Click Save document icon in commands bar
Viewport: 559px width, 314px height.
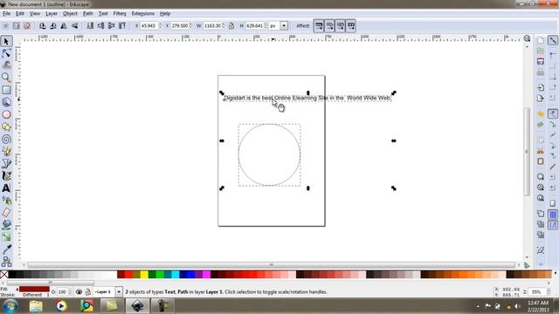(541, 61)
